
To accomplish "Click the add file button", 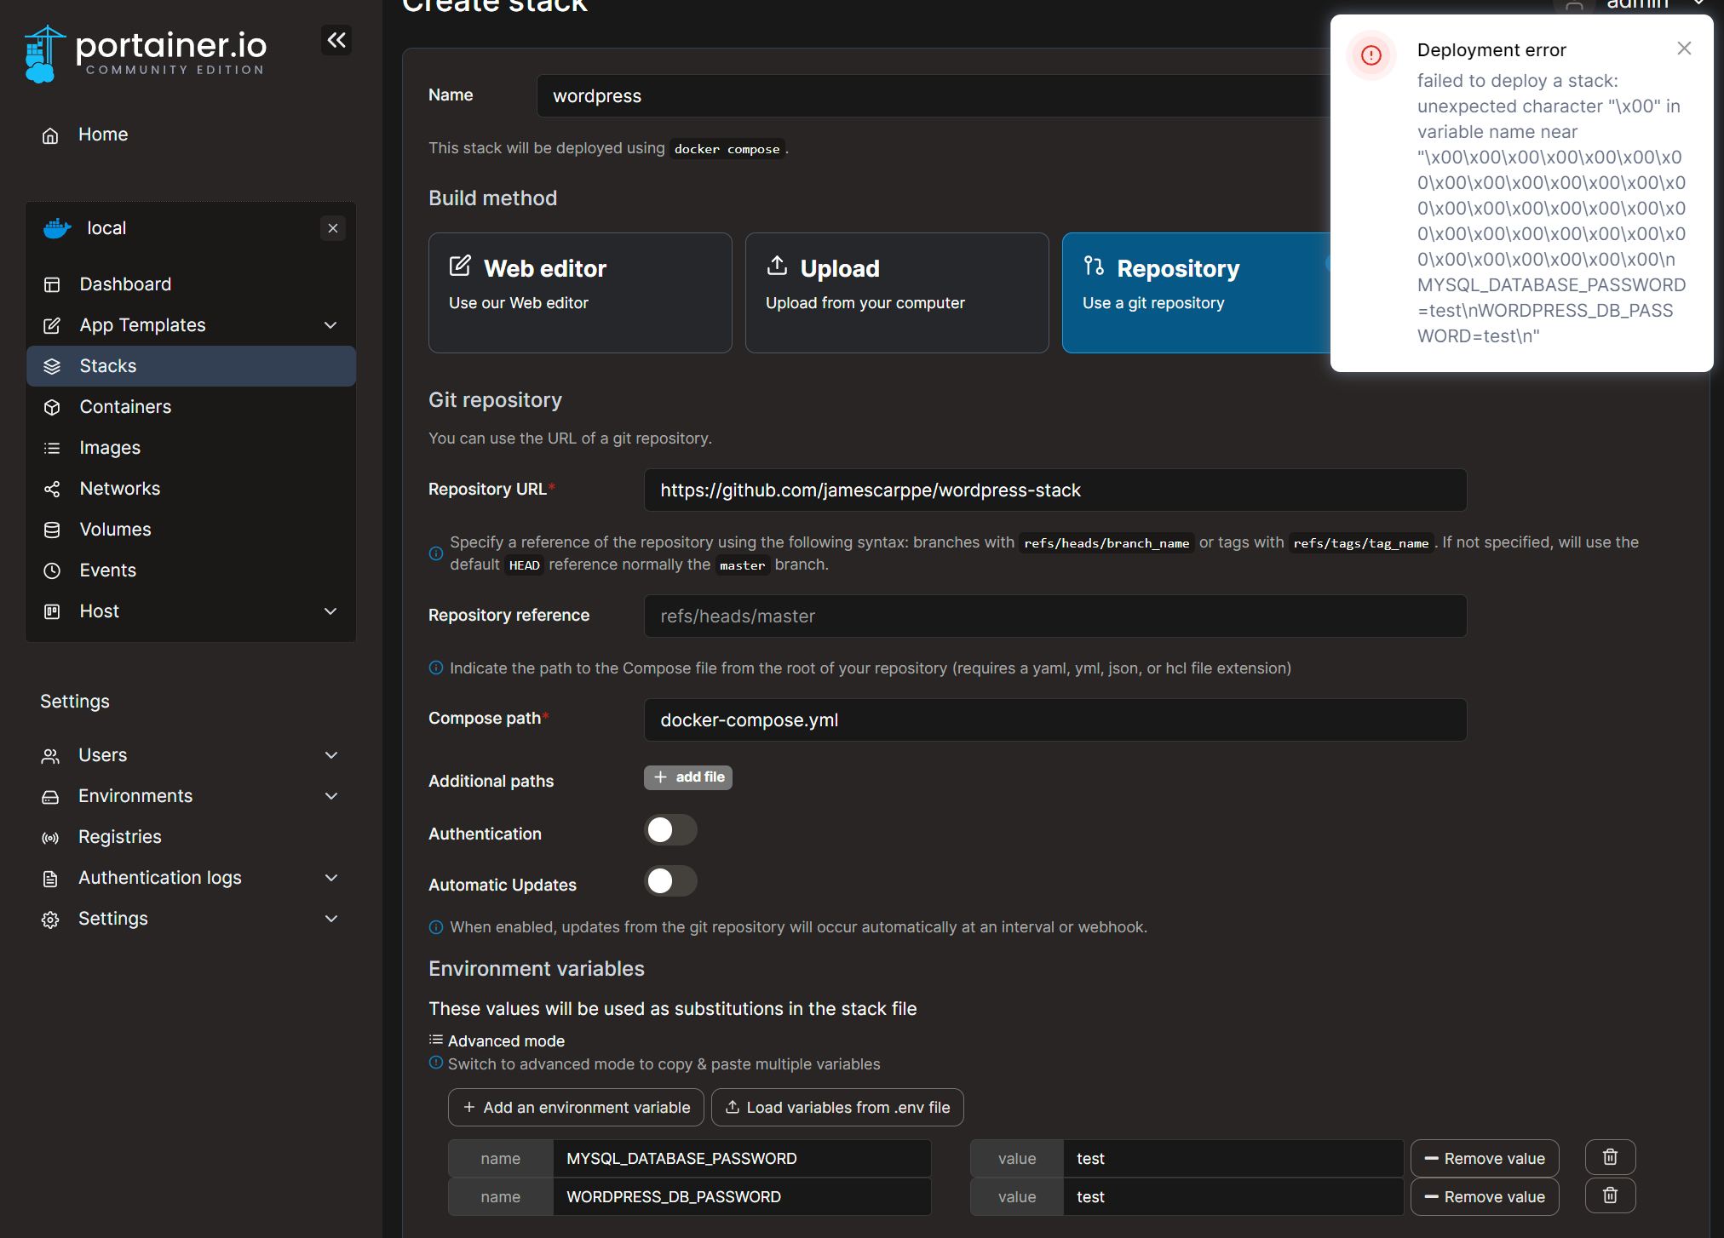I will point(688,777).
